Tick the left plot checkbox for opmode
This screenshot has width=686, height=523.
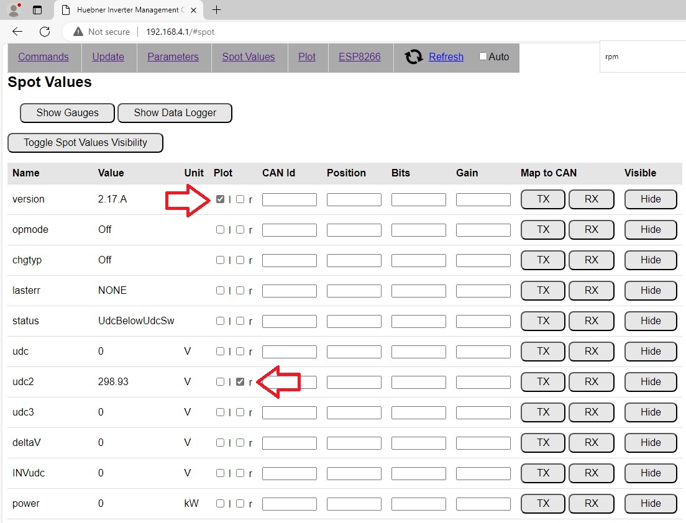pyautogui.click(x=220, y=230)
